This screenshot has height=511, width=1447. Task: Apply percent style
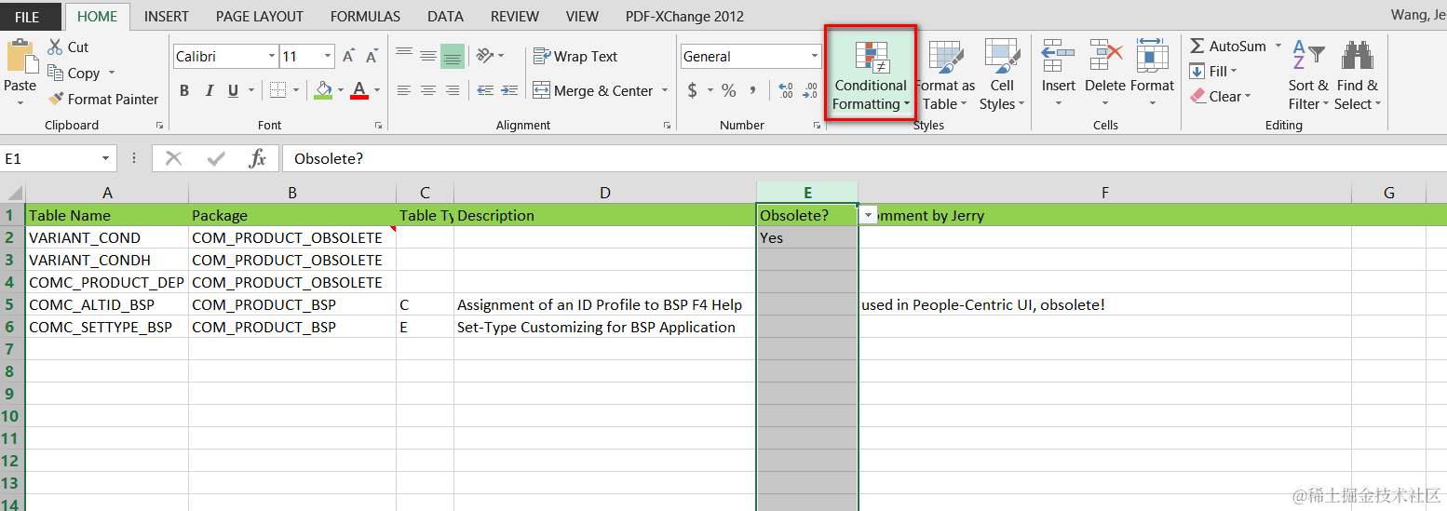tap(729, 90)
